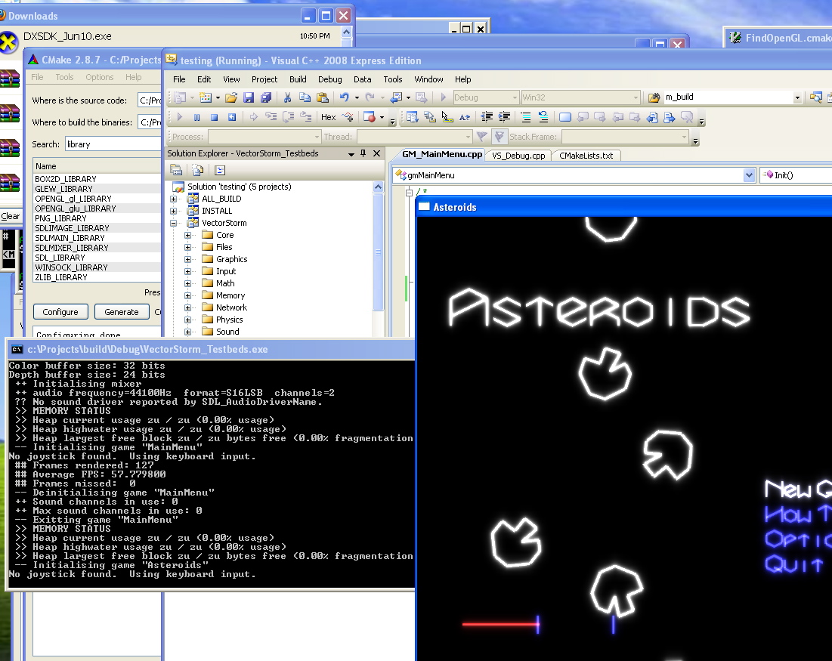Open the Undo history dropdown arrow
The width and height of the screenshot is (832, 661).
(x=357, y=97)
